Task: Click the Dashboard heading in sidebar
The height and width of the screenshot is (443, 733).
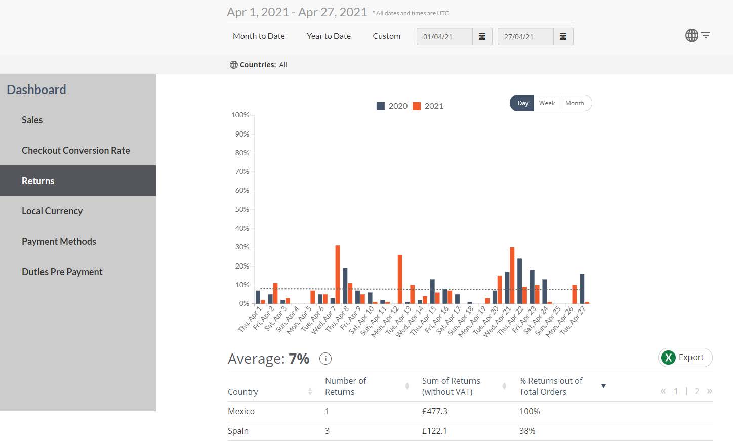Action: point(36,90)
